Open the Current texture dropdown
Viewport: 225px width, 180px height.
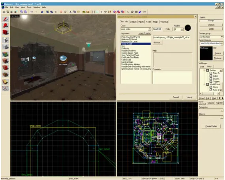[222, 43]
